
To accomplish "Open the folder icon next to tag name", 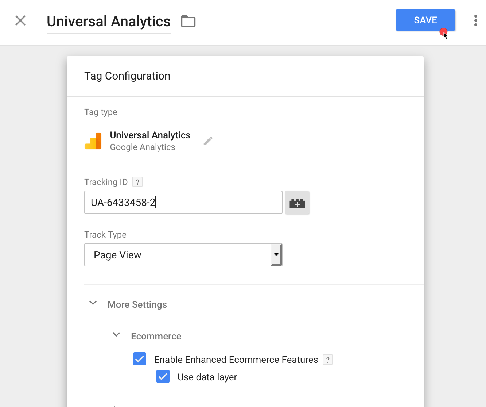I will click(x=188, y=22).
